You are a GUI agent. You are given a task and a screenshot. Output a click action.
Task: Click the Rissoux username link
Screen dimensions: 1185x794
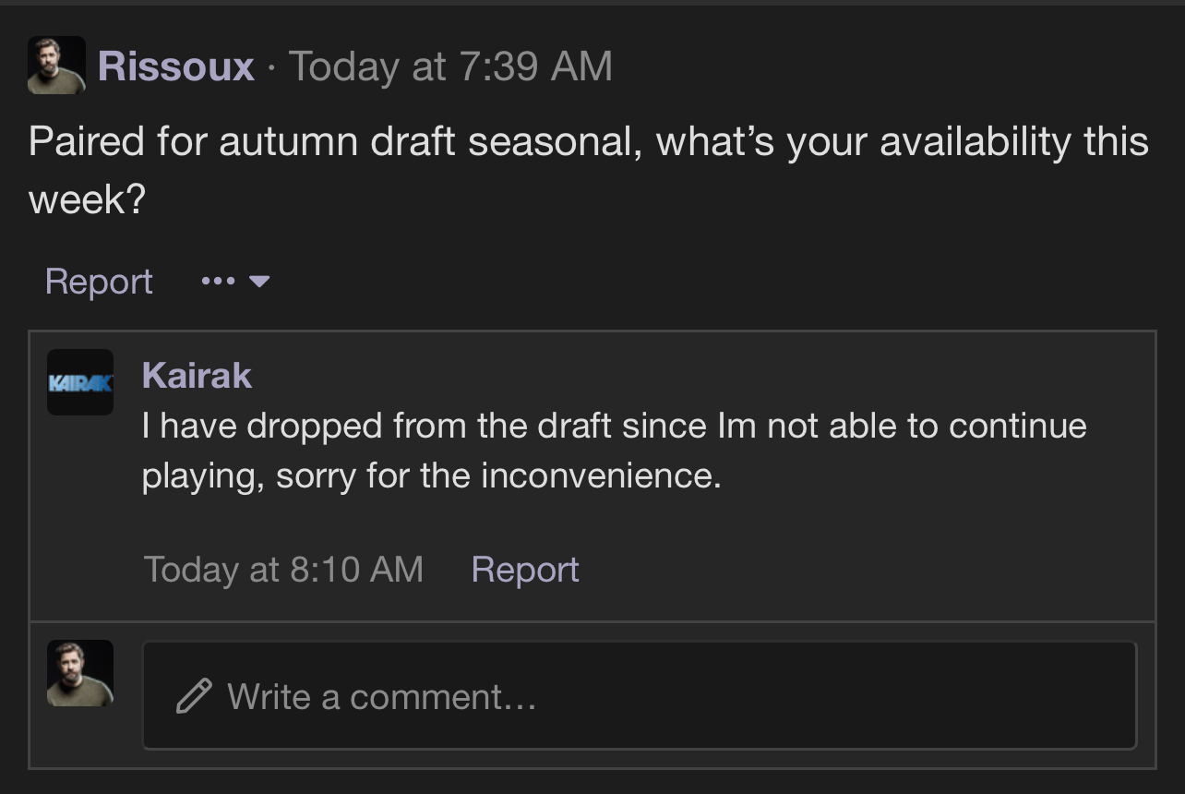click(175, 66)
